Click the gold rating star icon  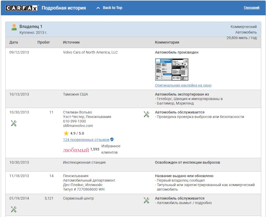(x=66, y=133)
